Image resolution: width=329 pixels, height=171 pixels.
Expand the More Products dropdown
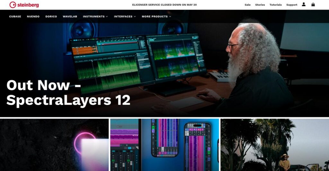[x=156, y=17]
